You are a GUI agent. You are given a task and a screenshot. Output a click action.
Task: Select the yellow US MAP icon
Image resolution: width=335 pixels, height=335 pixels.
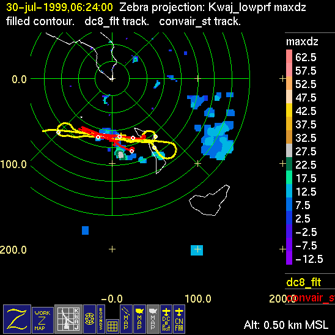pyautogui.click(x=139, y=319)
